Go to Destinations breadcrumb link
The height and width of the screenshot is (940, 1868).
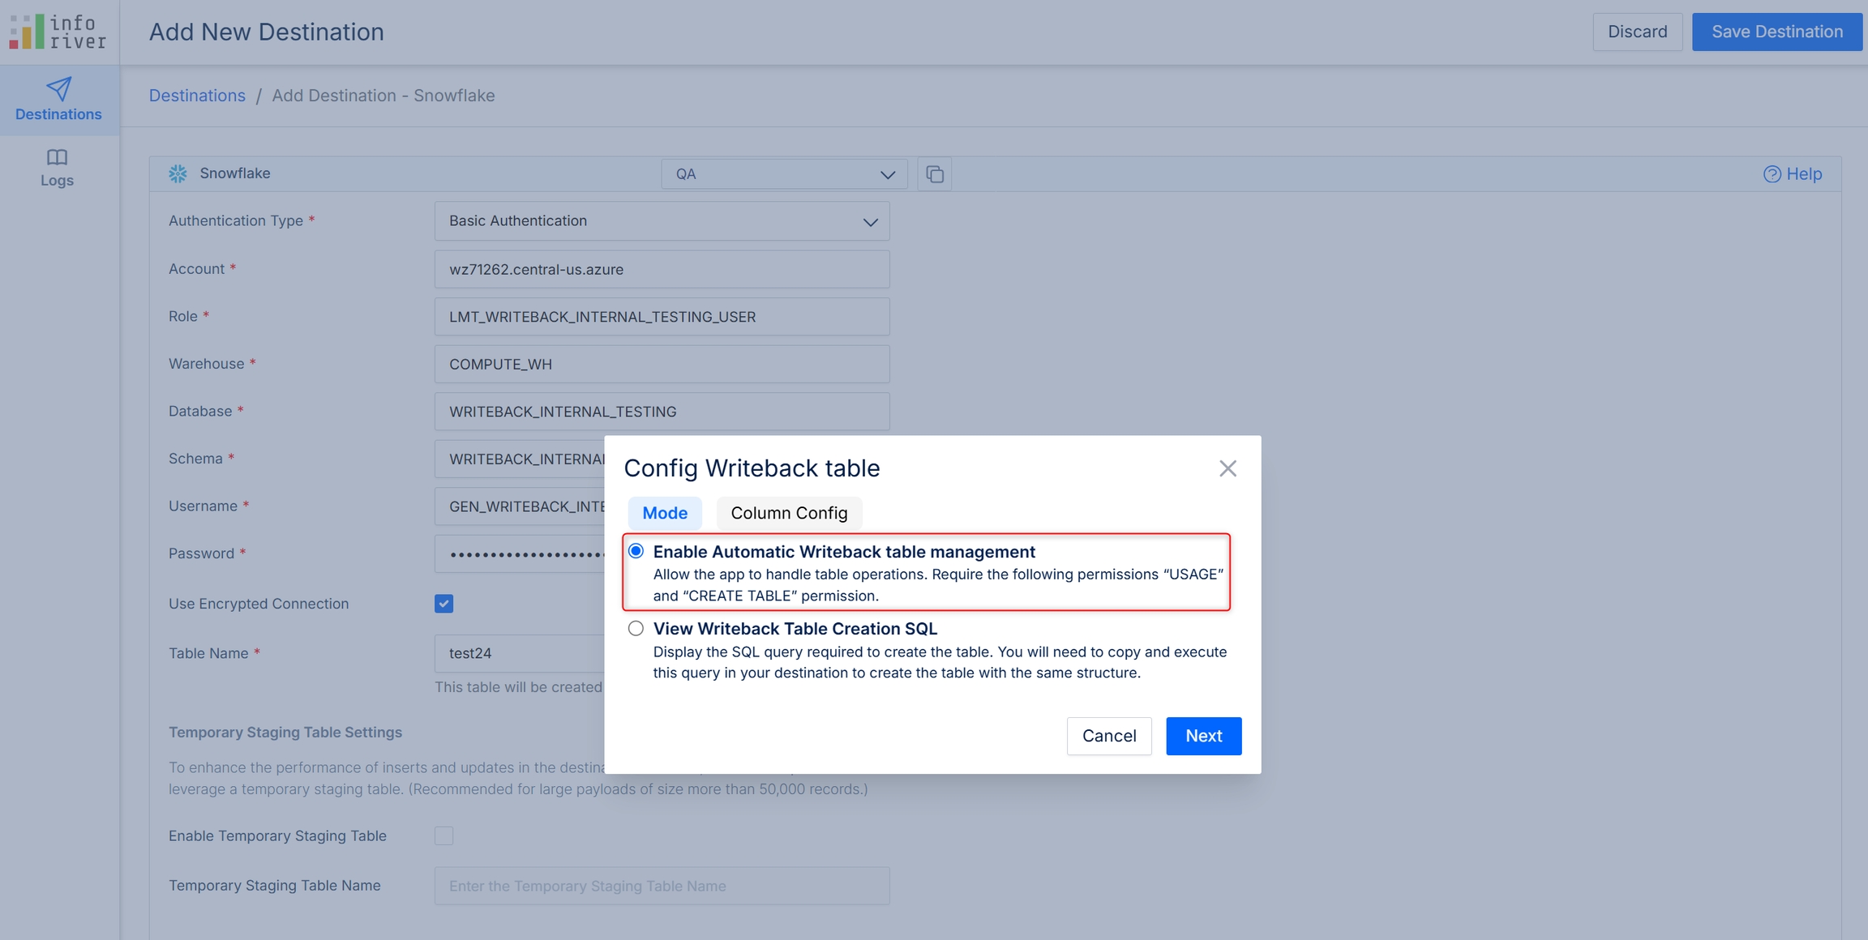[x=197, y=96]
